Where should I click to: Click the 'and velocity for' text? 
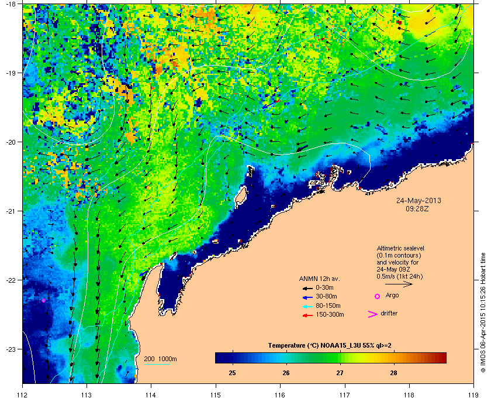(397, 262)
